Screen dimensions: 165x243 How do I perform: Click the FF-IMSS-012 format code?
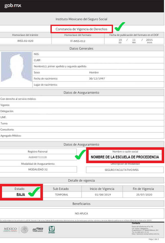pos(78,41)
